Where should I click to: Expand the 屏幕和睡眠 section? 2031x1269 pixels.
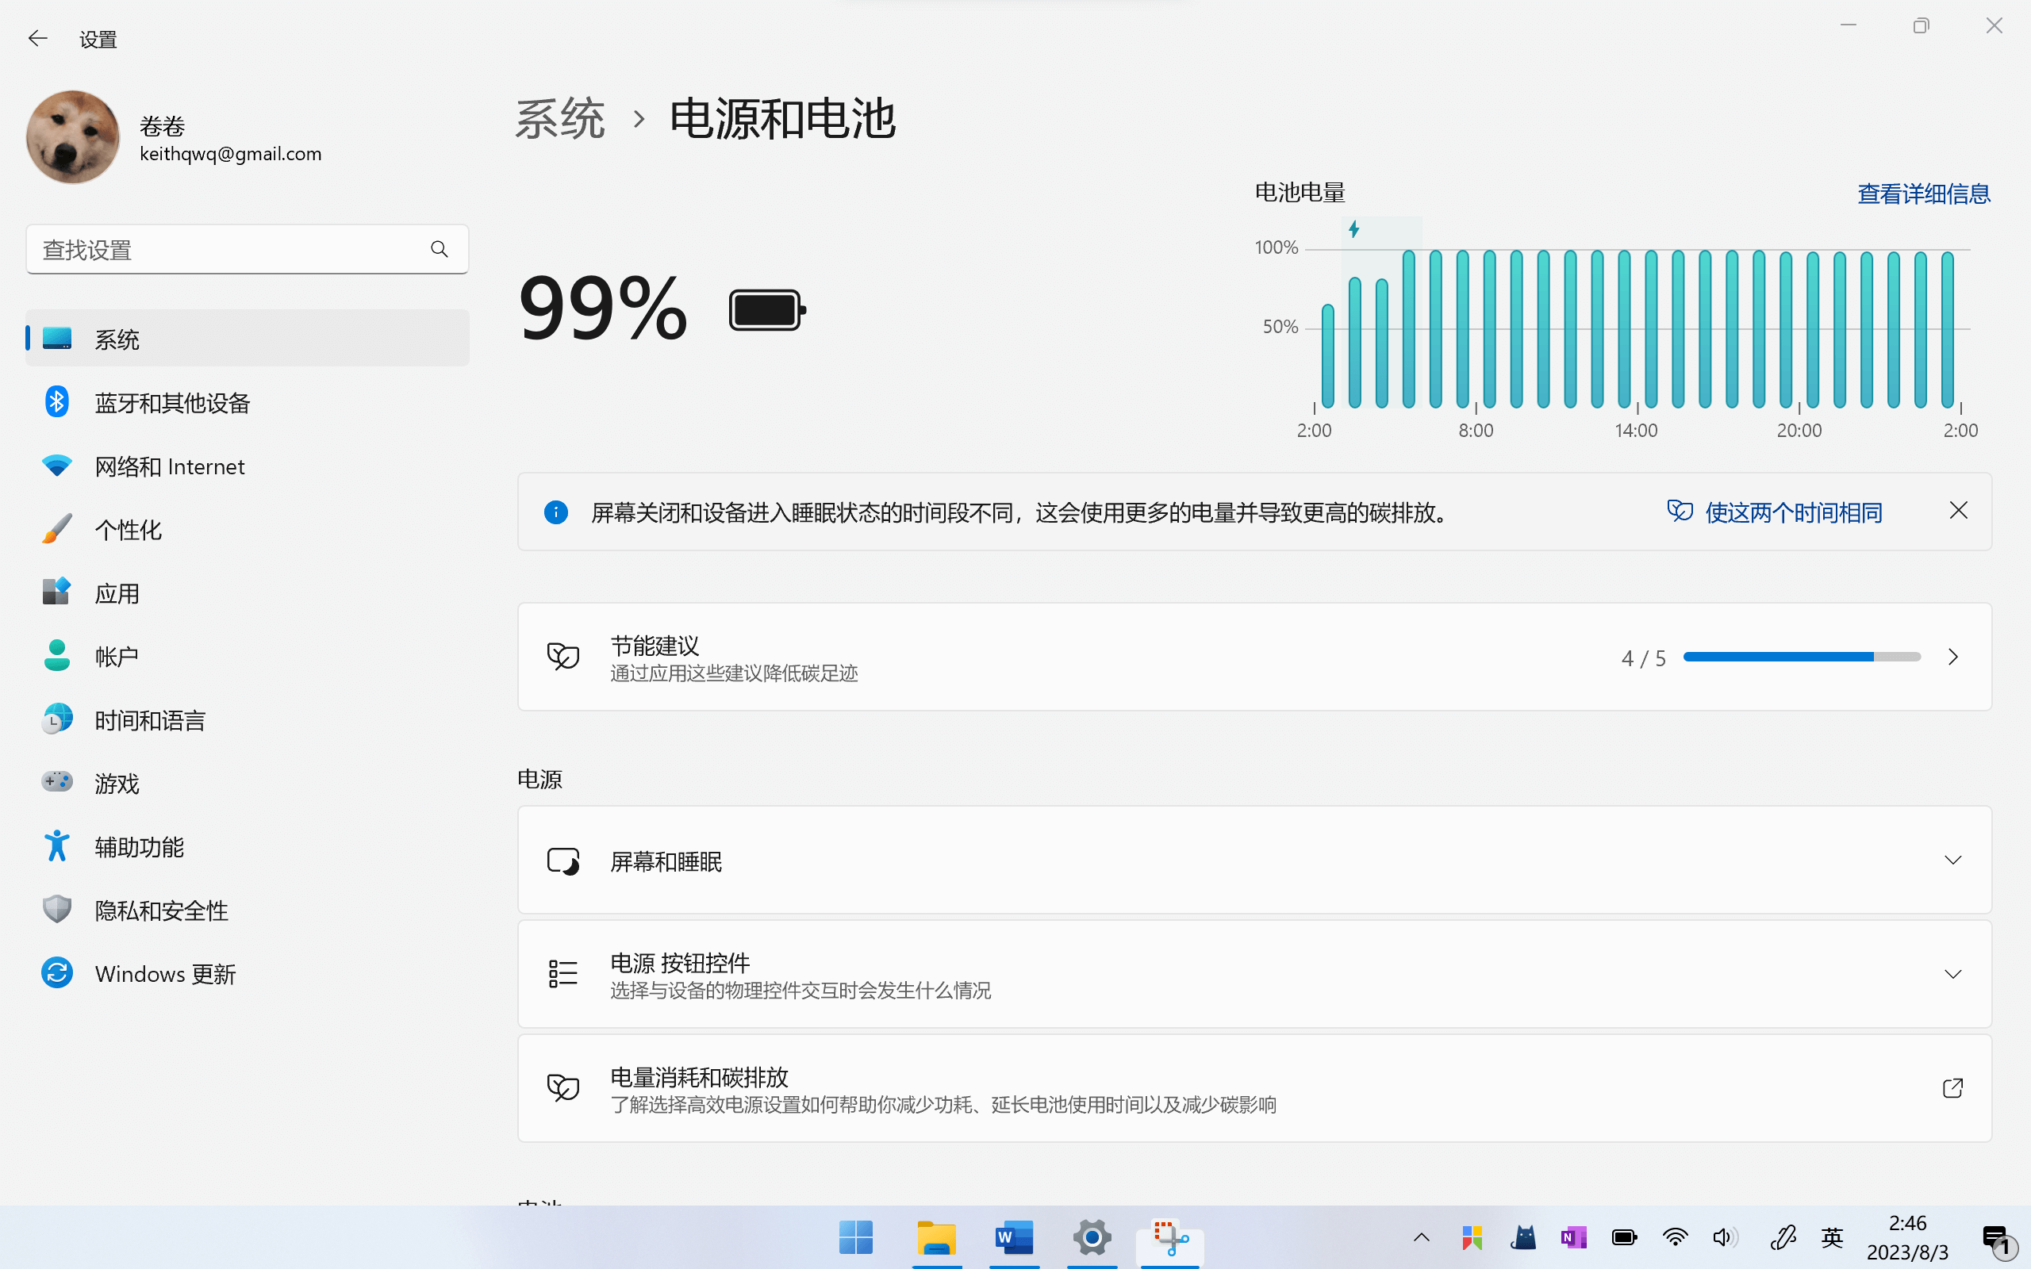[1952, 861]
